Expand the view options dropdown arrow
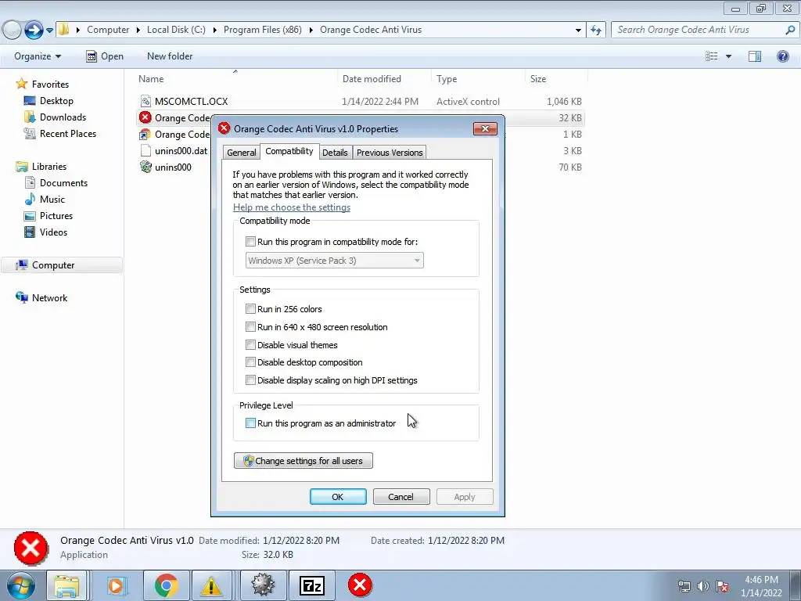The image size is (801, 601). (728, 56)
